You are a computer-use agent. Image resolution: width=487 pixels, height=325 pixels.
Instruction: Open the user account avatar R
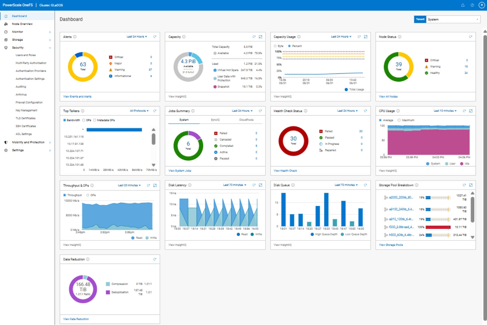482,5
